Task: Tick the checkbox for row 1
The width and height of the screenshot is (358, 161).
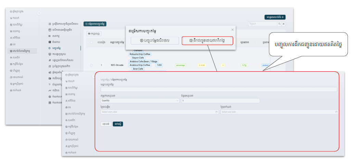Action: click(x=91, y=65)
